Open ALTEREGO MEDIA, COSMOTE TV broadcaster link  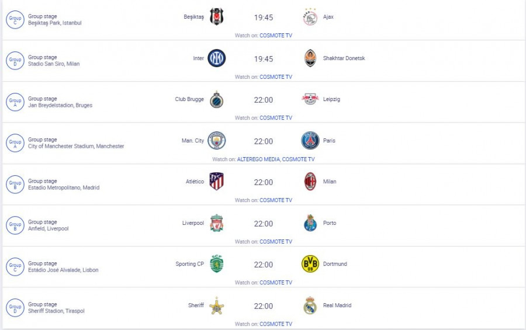pyautogui.click(x=276, y=159)
